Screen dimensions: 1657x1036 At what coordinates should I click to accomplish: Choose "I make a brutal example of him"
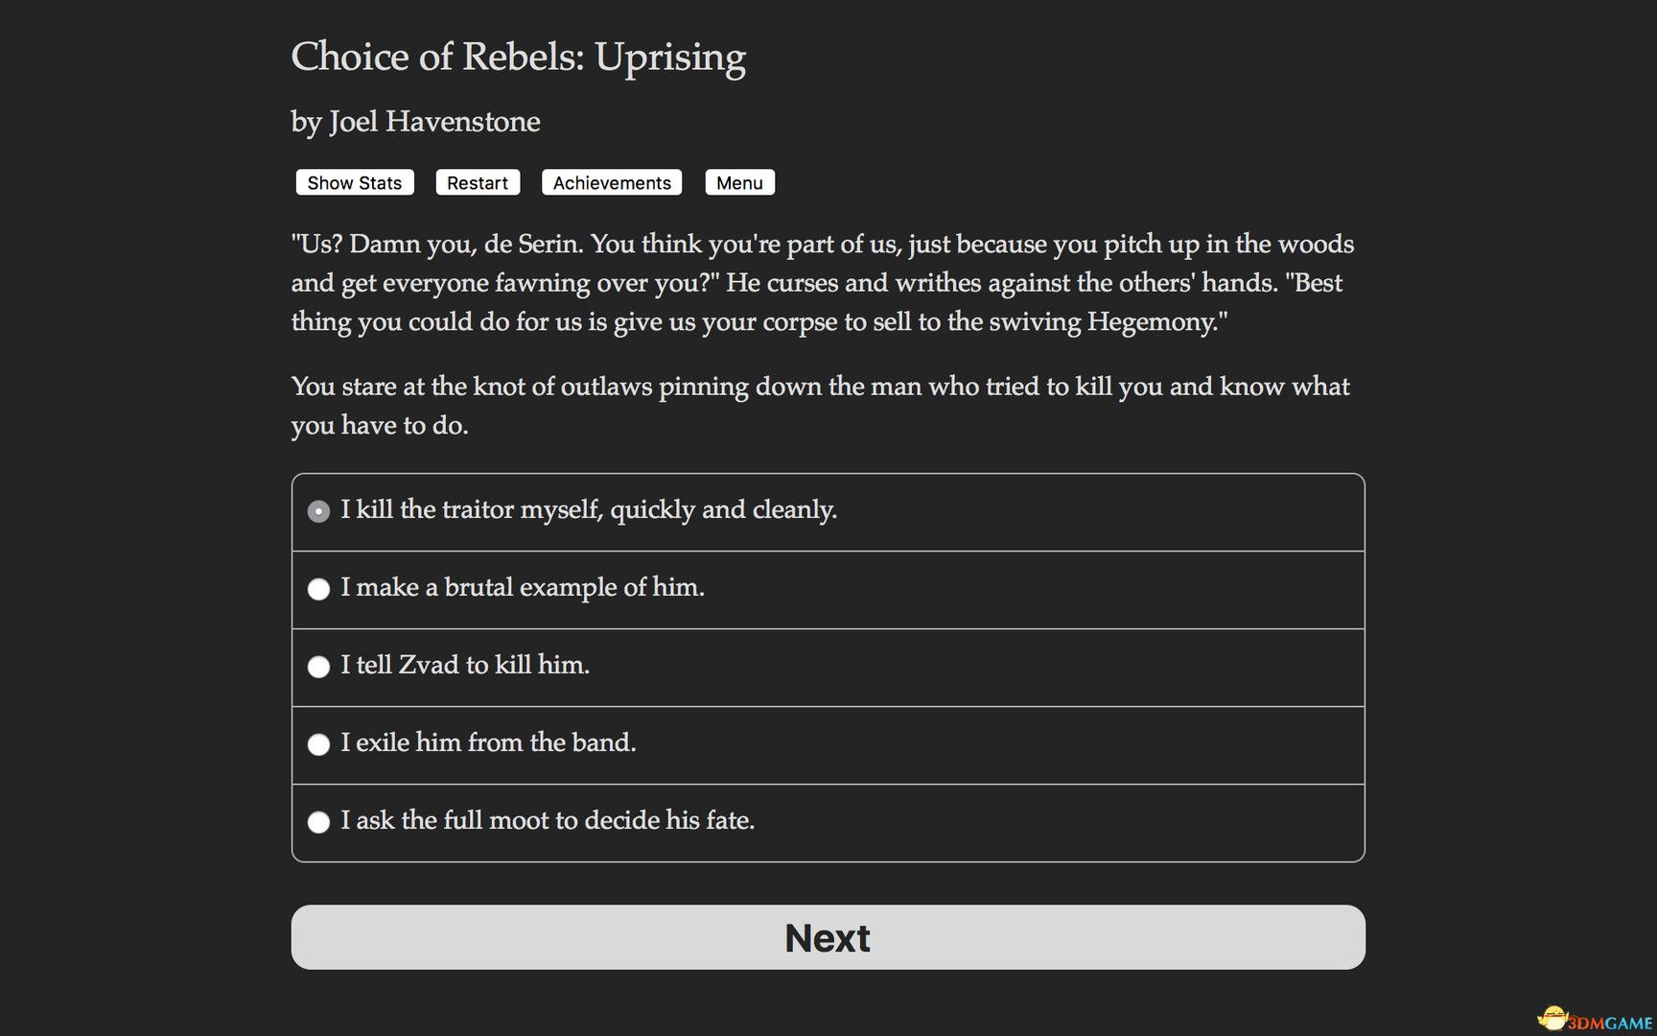318,589
